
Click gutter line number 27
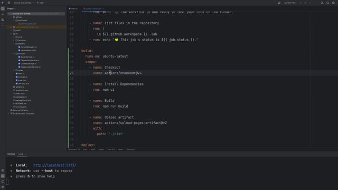72,73
